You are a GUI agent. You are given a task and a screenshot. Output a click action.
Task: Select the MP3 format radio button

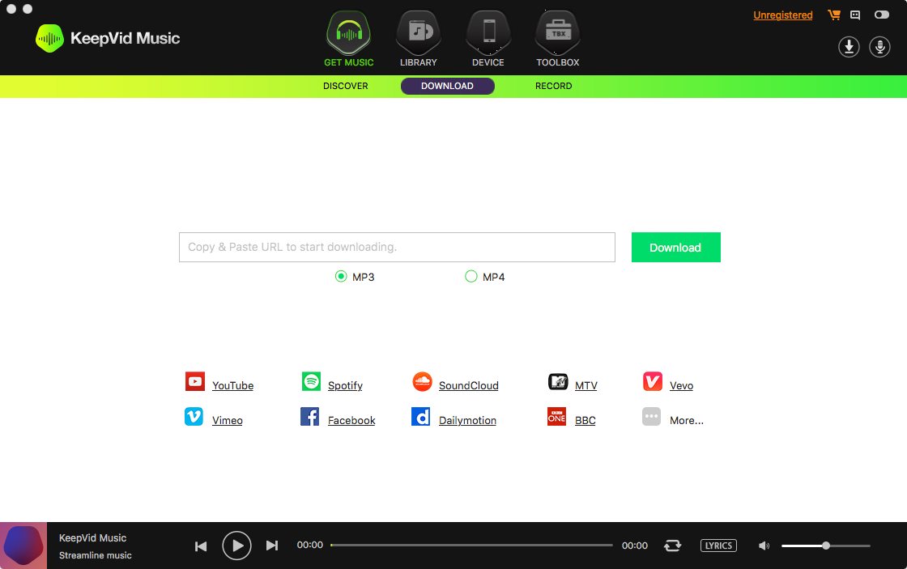pyautogui.click(x=341, y=276)
